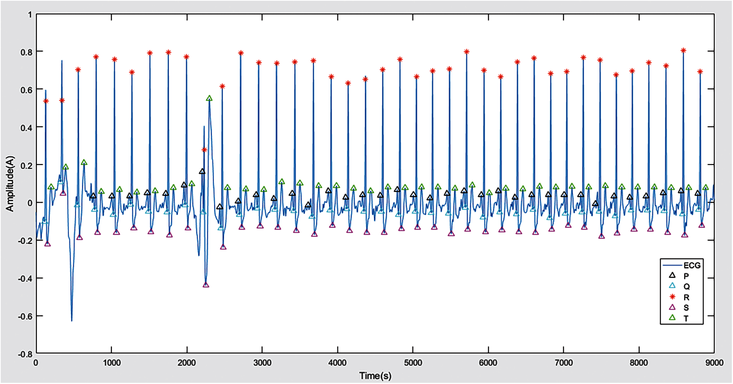The height and width of the screenshot is (384, 733).
Task: Click the "ECG" legend text label
Action: tap(692, 265)
